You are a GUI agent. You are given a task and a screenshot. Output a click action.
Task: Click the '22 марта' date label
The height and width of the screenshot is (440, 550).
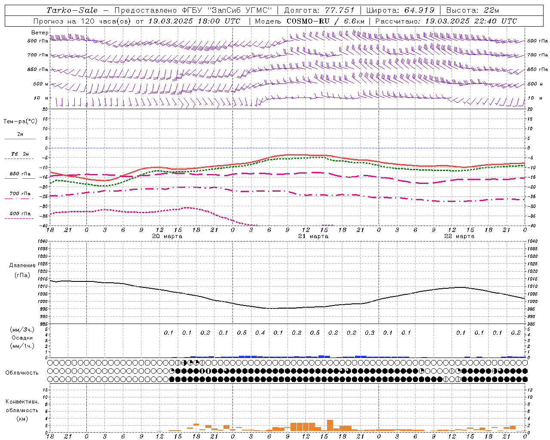tap(459, 236)
